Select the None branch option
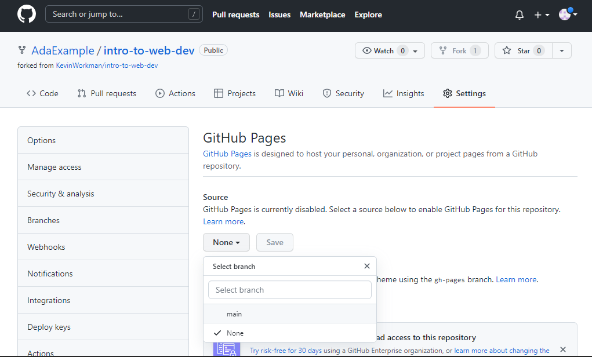The height and width of the screenshot is (357, 592). [x=289, y=333]
